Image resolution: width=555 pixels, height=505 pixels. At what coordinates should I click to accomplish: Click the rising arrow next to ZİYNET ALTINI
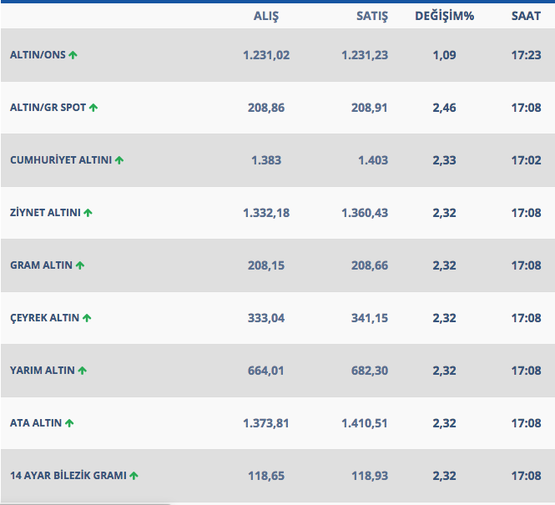click(x=88, y=213)
